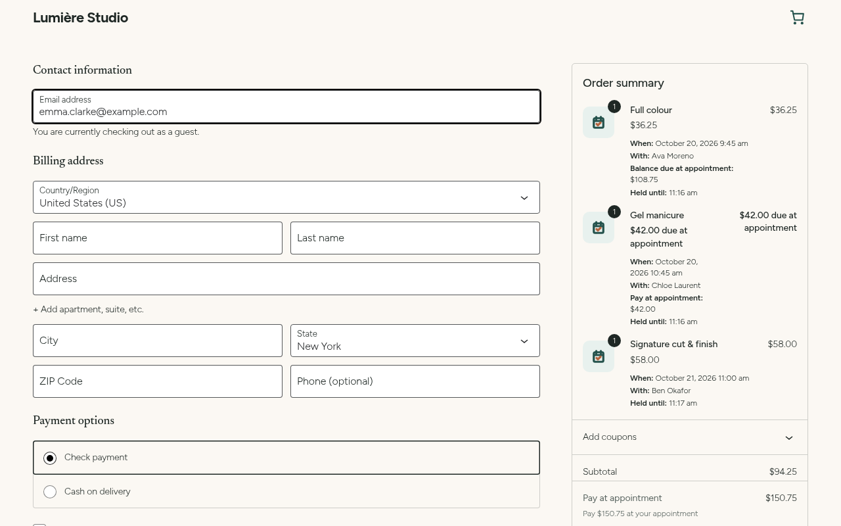
Task: Click the 'Gel manicure' item name
Action: click(x=657, y=216)
